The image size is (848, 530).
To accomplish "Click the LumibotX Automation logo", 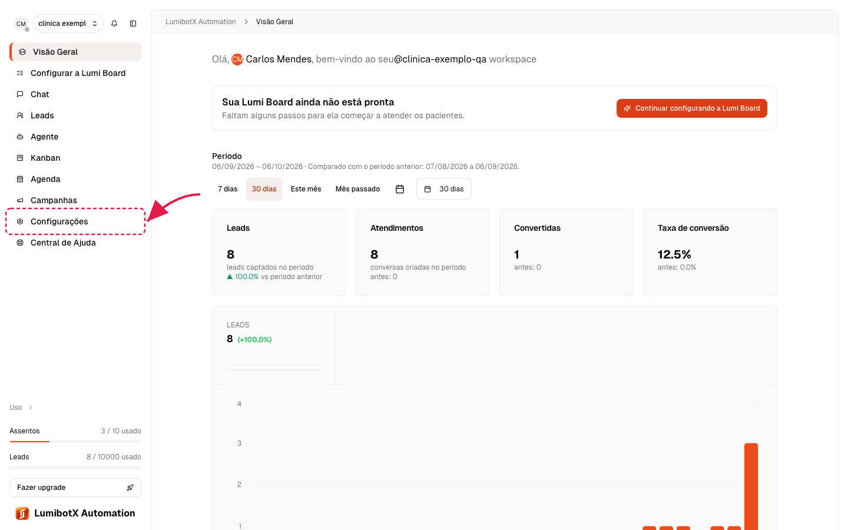I will pos(22,514).
